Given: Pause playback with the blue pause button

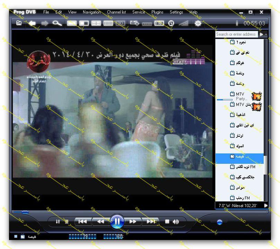Looking at the screenshot, I should click(117, 222).
